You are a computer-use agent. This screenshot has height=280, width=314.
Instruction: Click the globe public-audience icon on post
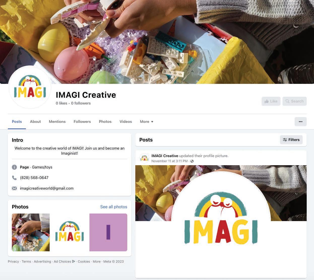click(192, 161)
